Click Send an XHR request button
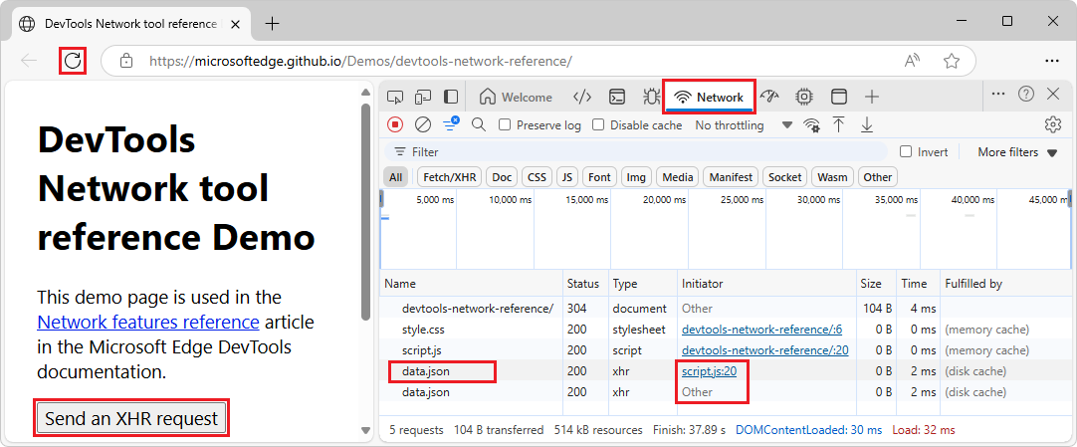This screenshot has width=1077, height=447. [x=131, y=418]
